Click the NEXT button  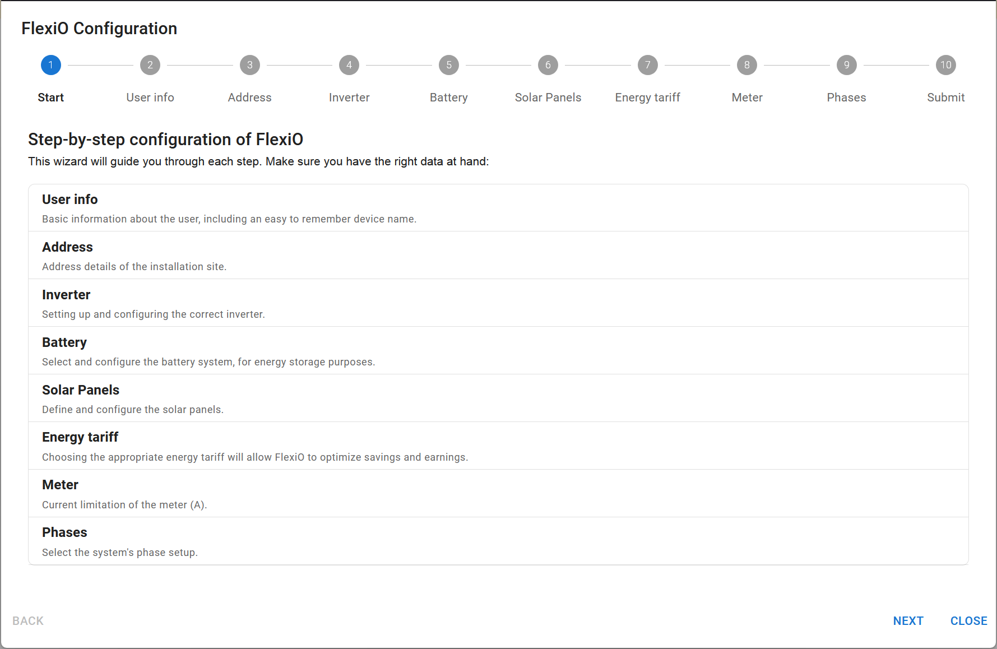coord(908,620)
